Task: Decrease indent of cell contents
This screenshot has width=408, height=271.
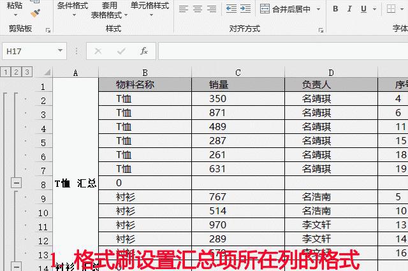Action: 231,9
